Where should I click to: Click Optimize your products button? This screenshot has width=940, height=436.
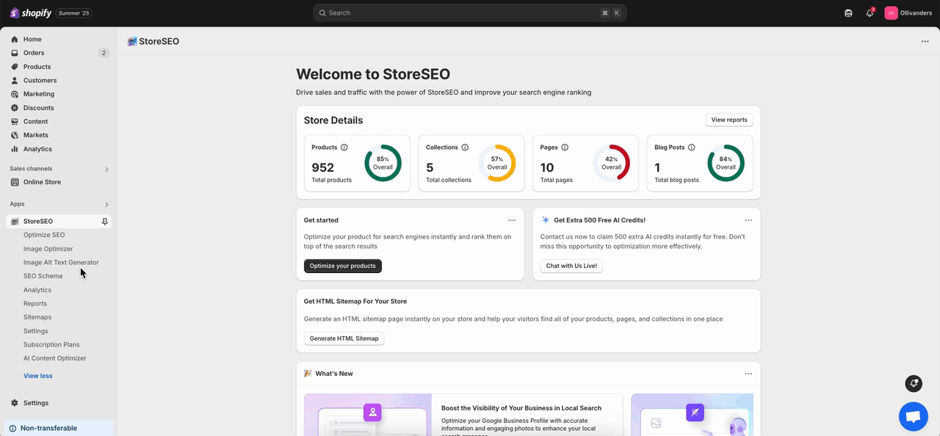point(343,266)
